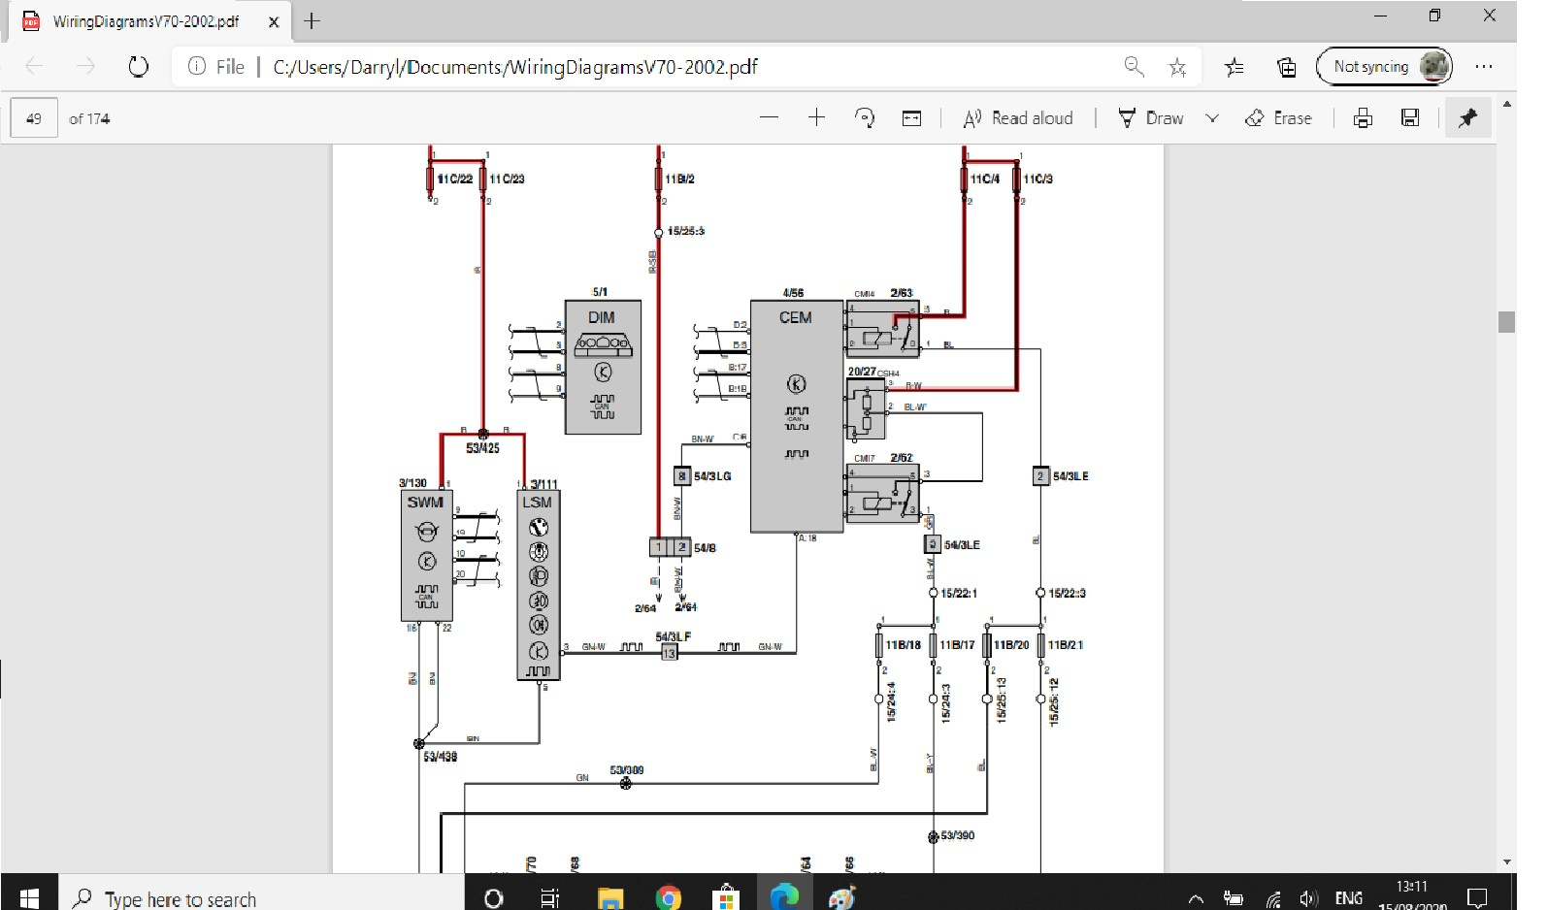Open browser Settings and more menu

click(1483, 67)
